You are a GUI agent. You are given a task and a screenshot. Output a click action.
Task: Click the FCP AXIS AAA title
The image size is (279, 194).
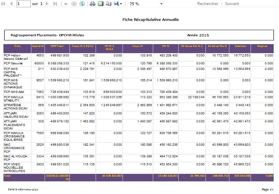(14, 92)
